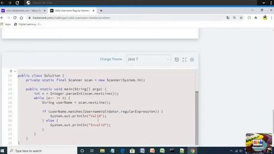Image resolution: width=274 pixels, height=154 pixels.
Task: Reload the HackerRank page
Action: pyautogui.click(x=15, y=18)
